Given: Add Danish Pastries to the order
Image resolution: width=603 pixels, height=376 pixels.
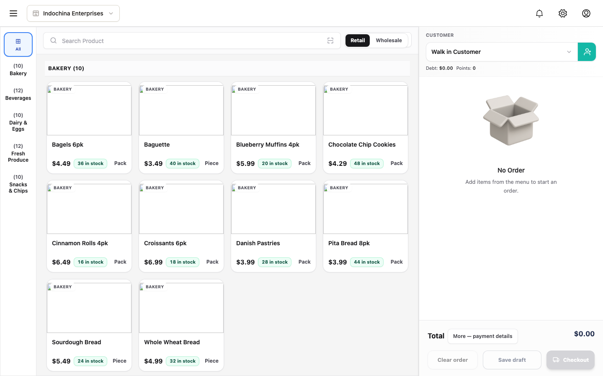Looking at the screenshot, I should 273,226.
